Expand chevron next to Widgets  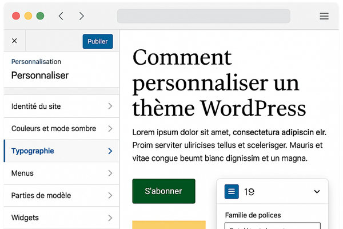(x=110, y=218)
